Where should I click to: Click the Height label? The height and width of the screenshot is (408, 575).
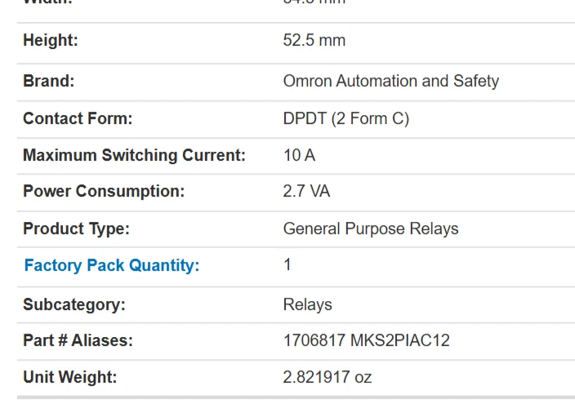point(51,40)
